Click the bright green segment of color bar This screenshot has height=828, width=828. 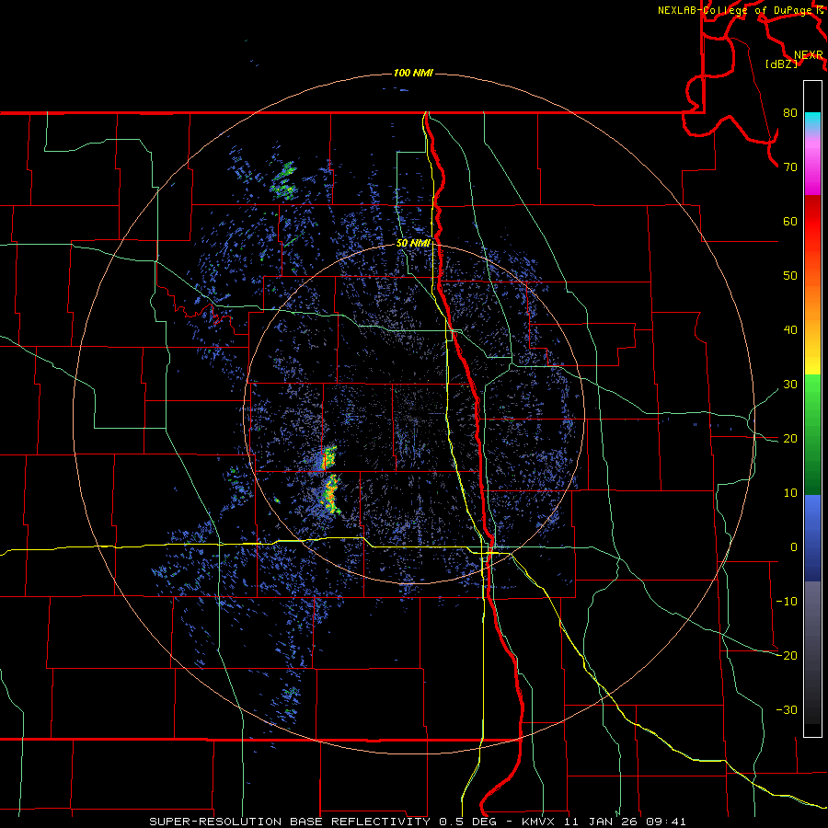[x=812, y=394]
